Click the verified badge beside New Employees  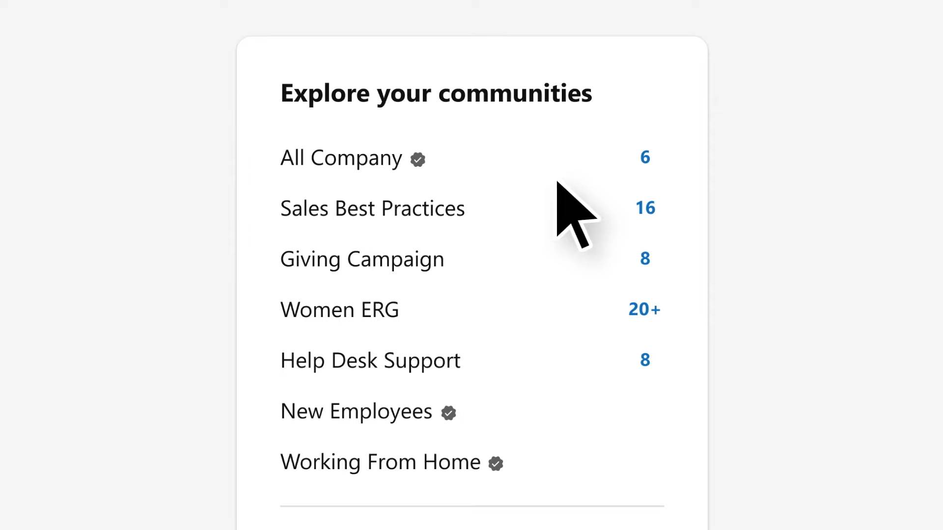click(x=447, y=413)
